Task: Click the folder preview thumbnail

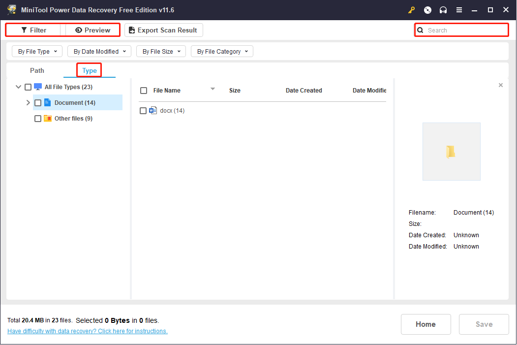Action: pyautogui.click(x=452, y=152)
